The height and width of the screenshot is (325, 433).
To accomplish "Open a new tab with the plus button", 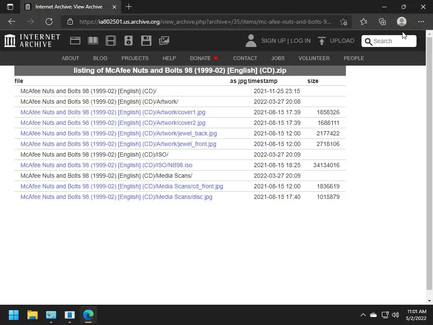I will [129, 7].
